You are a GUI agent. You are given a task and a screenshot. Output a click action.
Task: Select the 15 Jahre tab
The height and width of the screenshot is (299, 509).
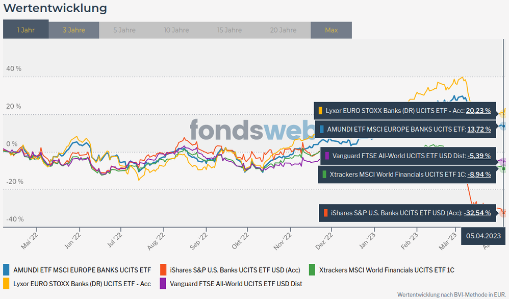(230, 30)
